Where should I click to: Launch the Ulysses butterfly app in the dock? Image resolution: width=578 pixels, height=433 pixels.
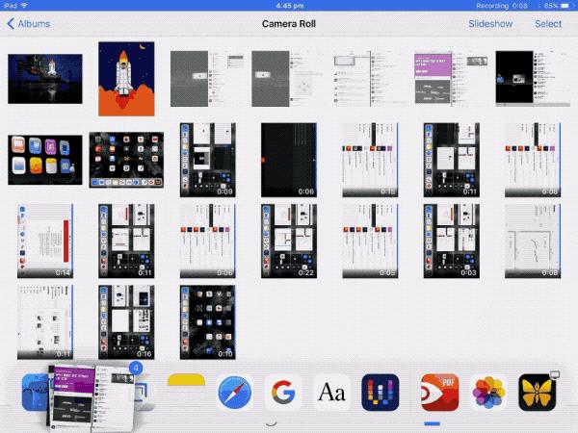(x=538, y=393)
